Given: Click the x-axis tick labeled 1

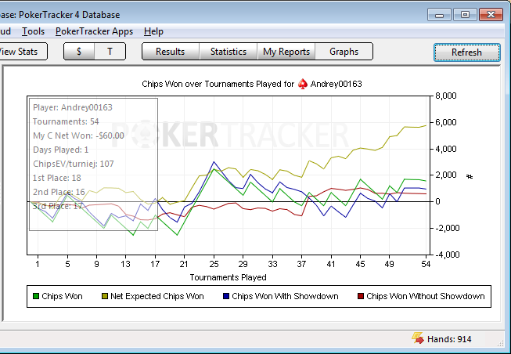Looking at the screenshot, I should click(x=38, y=264).
